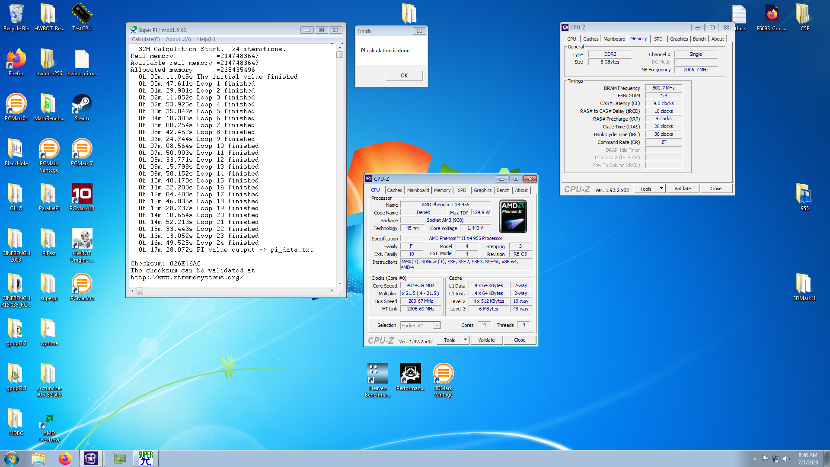Launch Steam from the desktop

(82, 107)
